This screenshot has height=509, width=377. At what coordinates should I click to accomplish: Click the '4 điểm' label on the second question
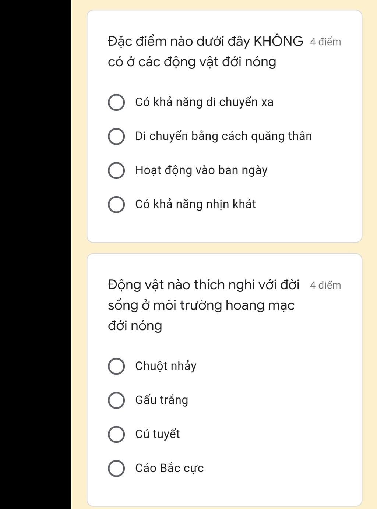pyautogui.click(x=325, y=285)
